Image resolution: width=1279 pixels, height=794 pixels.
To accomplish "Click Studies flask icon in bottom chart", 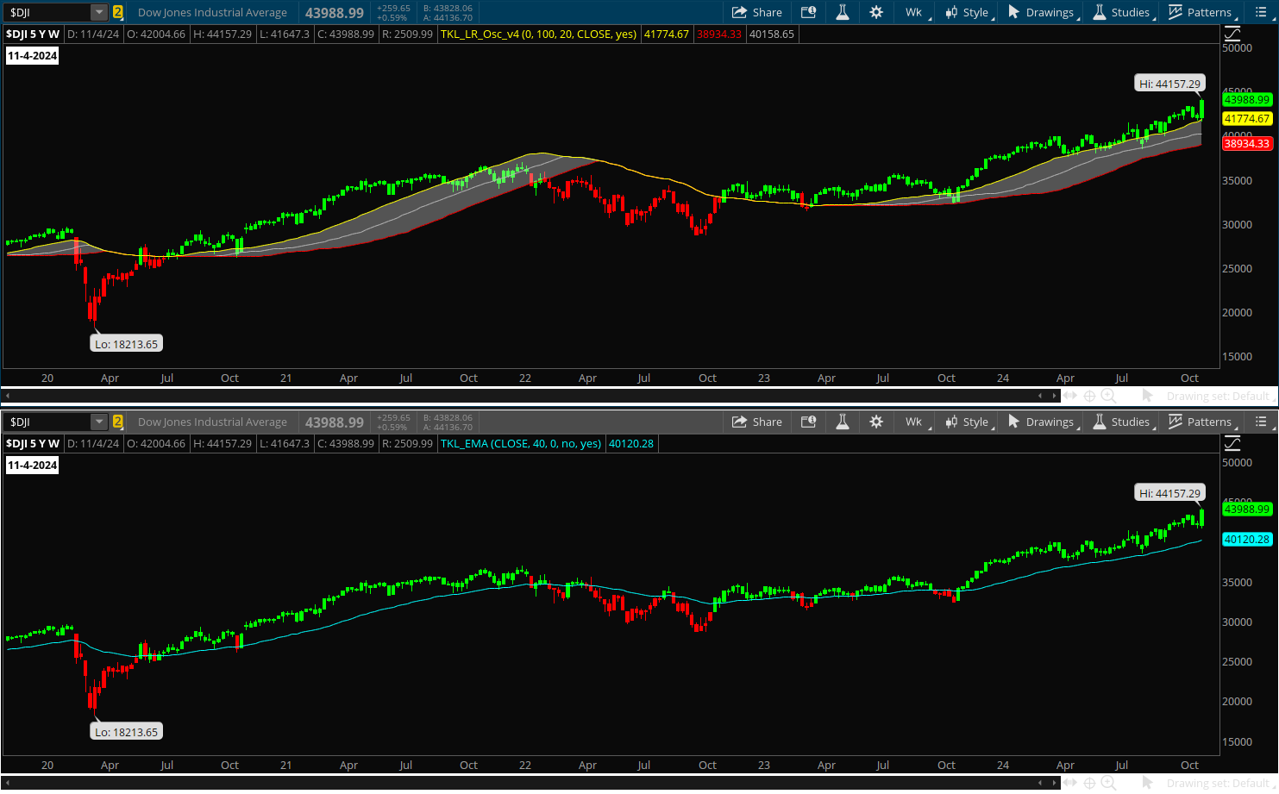I will pyautogui.click(x=1100, y=422).
